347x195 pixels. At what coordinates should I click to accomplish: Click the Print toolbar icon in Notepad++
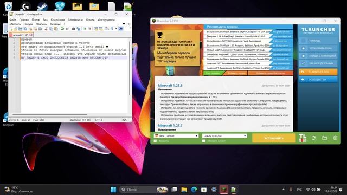(x=40, y=29)
